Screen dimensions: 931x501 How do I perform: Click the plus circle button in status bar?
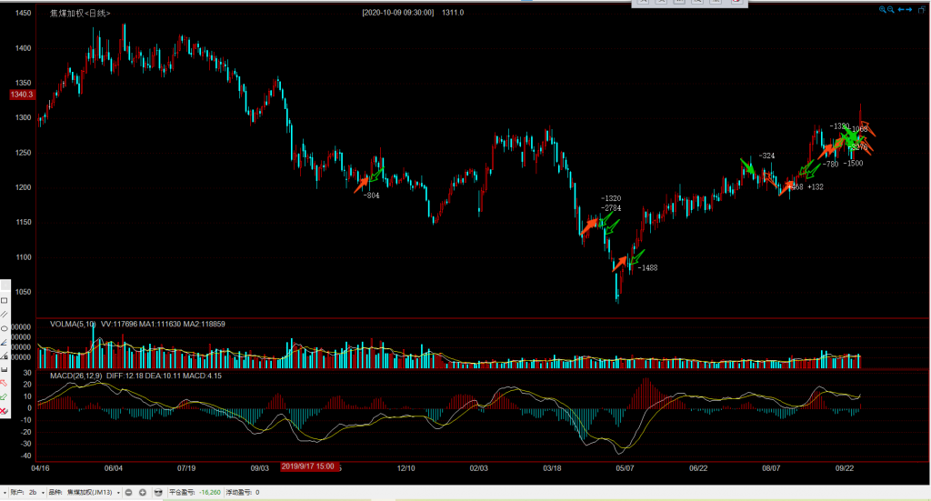click(x=143, y=492)
